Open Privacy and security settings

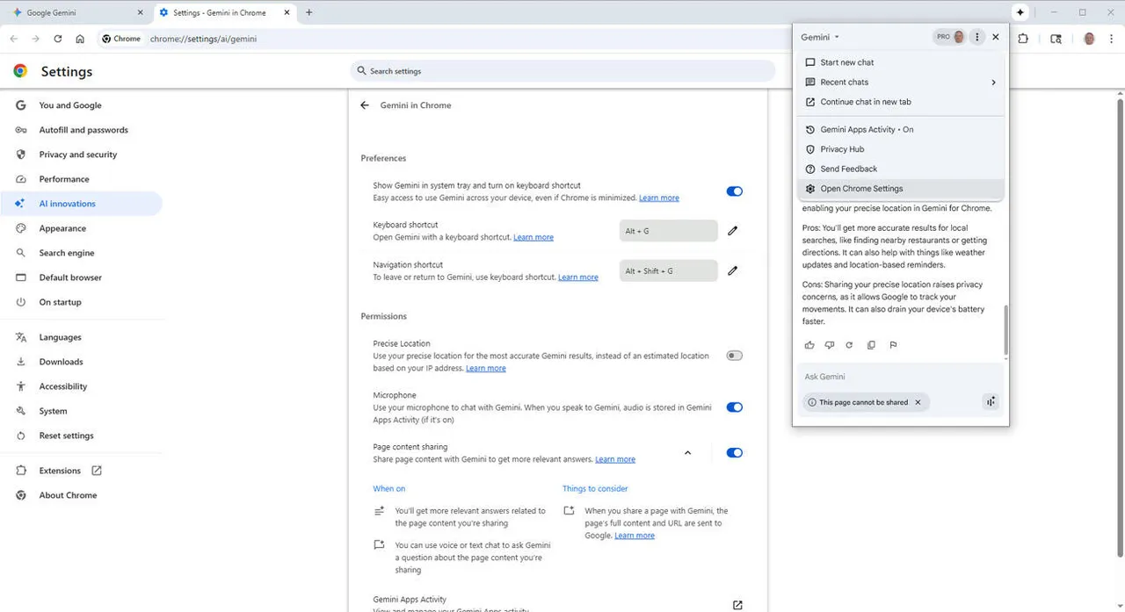pyautogui.click(x=77, y=155)
